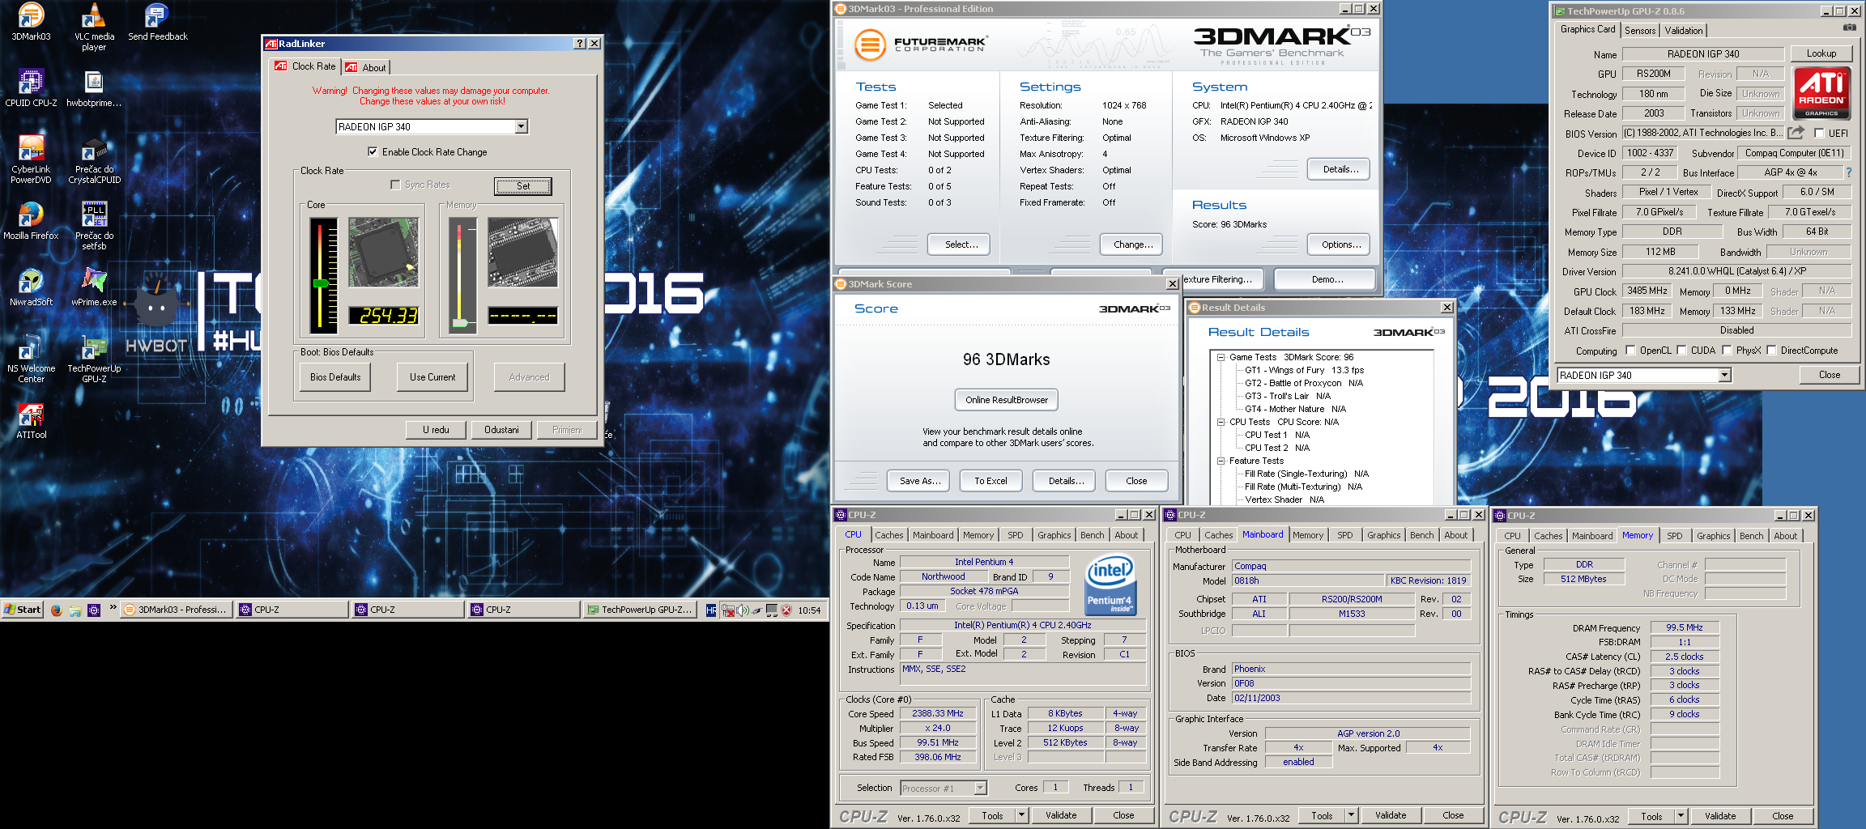This screenshot has width=1866, height=829.
Task: Click the GPU-Z BIOS save/share arrow icon
Action: click(x=1796, y=132)
